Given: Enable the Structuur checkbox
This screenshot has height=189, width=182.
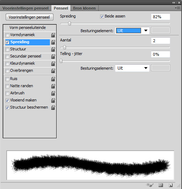Looking at the screenshot, I should 7,49.
